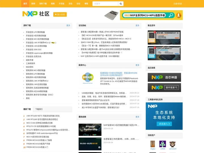Click the 首页 nav item
204x153 pixels.
coord(25,4)
